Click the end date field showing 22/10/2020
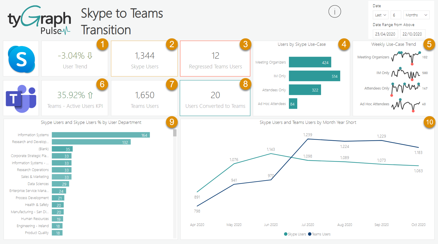Screen dimensions: 438x244 (413, 33)
